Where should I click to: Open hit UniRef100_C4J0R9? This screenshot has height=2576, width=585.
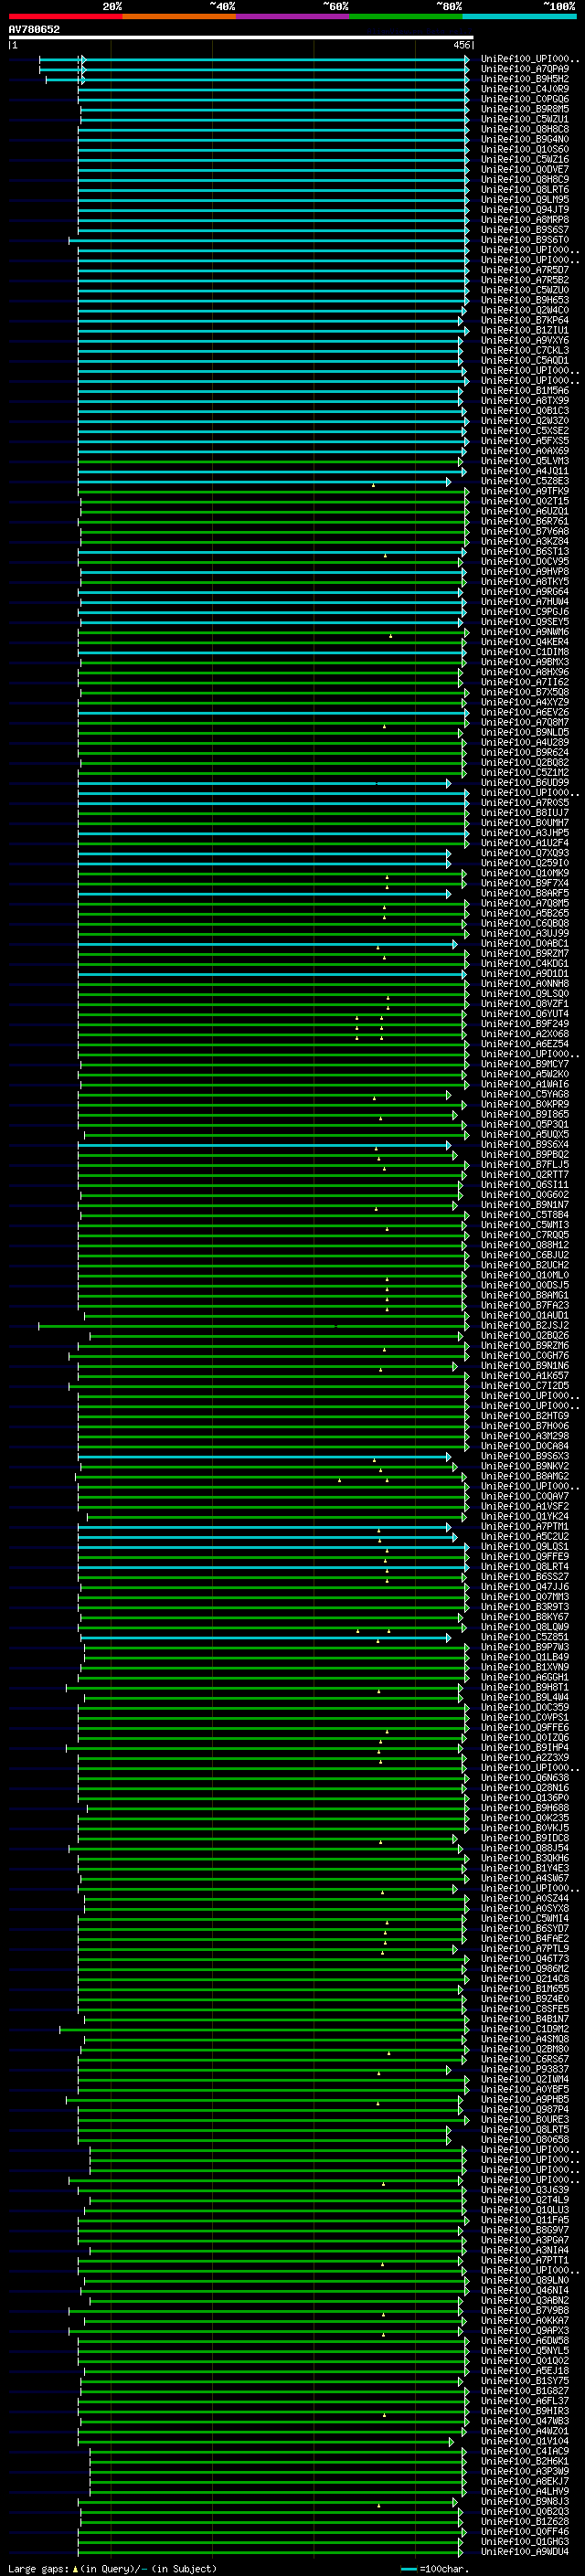525,89
